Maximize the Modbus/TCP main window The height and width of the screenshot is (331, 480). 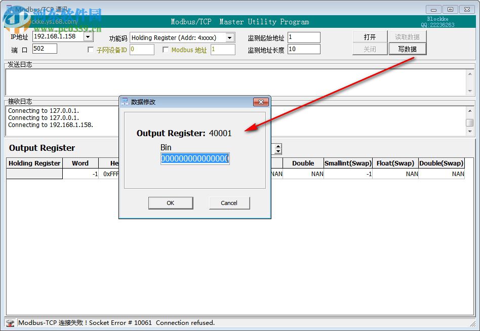(x=450, y=10)
